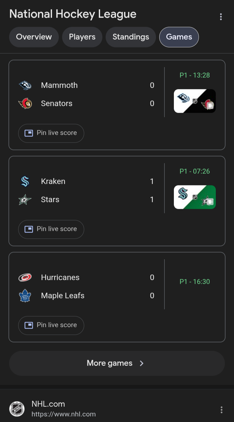Tap the Senators team logo
Viewport: 234px width, 422px height.
tap(25, 104)
